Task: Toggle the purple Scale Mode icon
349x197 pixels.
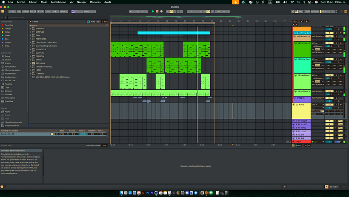Action: (x=73, y=11)
